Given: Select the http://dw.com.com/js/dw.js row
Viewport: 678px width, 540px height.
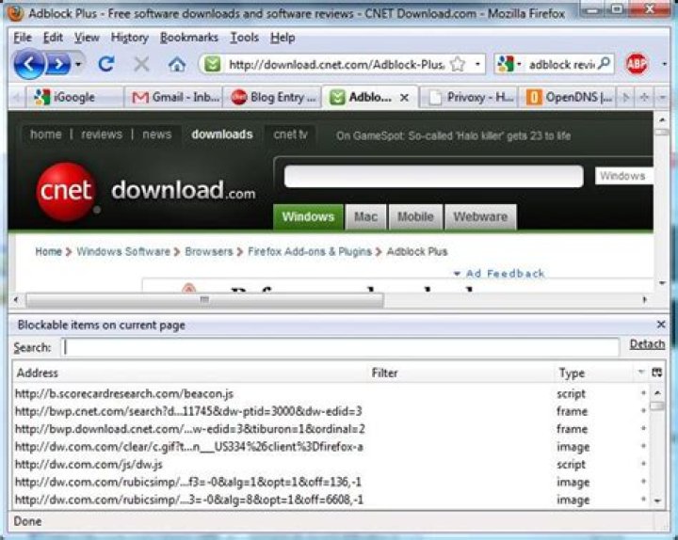Looking at the screenshot, I should pos(331,465).
